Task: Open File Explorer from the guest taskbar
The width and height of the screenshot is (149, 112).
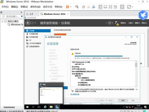Action: (51, 107)
